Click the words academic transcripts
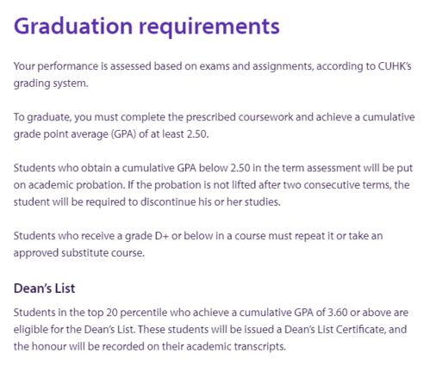The height and width of the screenshot is (372, 430). 236,346
